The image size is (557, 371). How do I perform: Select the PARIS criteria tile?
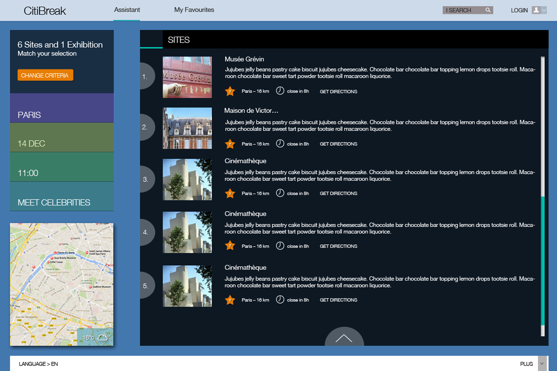coord(62,108)
